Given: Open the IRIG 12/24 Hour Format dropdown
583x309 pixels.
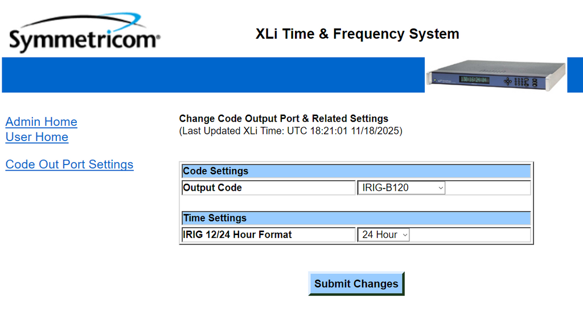Looking at the screenshot, I should [383, 234].
